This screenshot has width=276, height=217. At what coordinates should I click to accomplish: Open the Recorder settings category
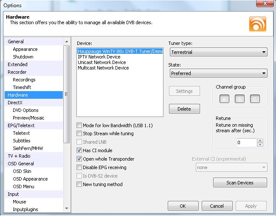coord(17,72)
